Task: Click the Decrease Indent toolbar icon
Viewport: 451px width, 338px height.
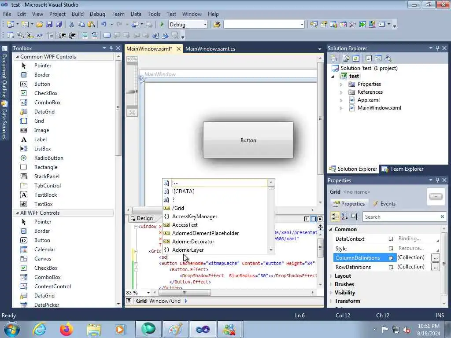Action: click(62, 35)
